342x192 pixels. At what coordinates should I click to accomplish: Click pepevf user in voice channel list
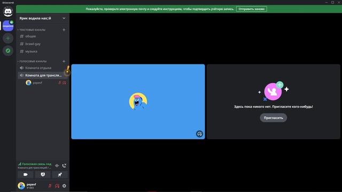point(46,83)
